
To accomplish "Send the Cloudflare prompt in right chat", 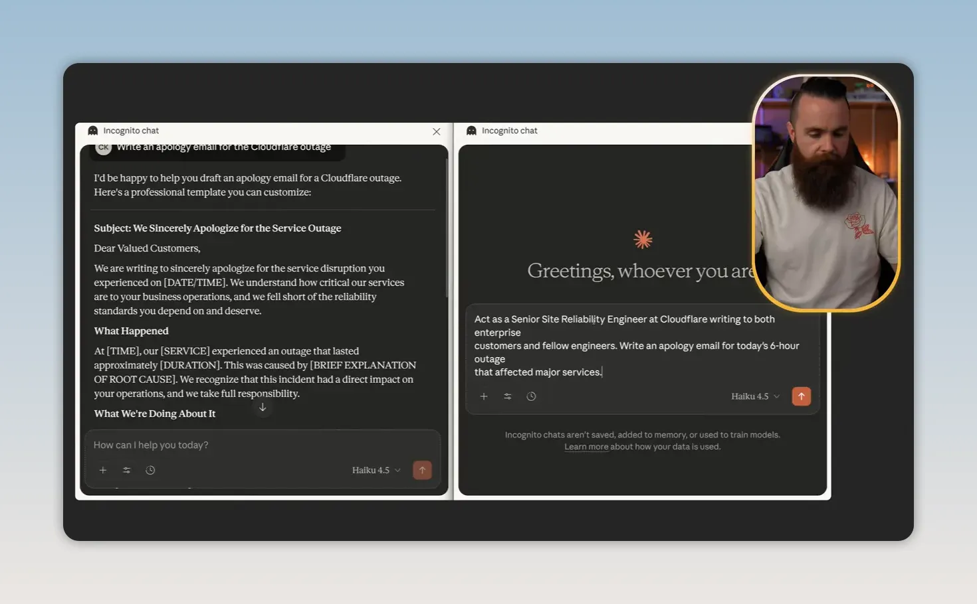I will point(802,396).
